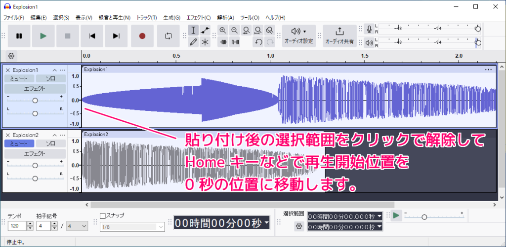Open selection start time format dropdown

tap(379, 216)
